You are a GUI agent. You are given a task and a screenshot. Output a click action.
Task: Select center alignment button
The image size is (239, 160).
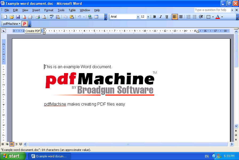(x=181, y=17)
